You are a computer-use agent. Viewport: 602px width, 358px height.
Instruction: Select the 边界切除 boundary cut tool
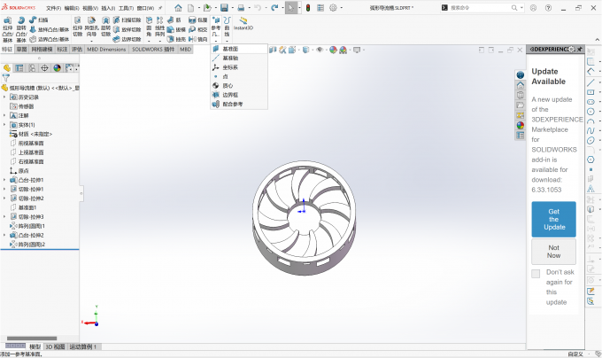pos(127,39)
